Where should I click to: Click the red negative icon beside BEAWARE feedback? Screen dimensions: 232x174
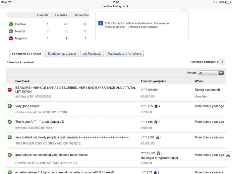(10, 89)
